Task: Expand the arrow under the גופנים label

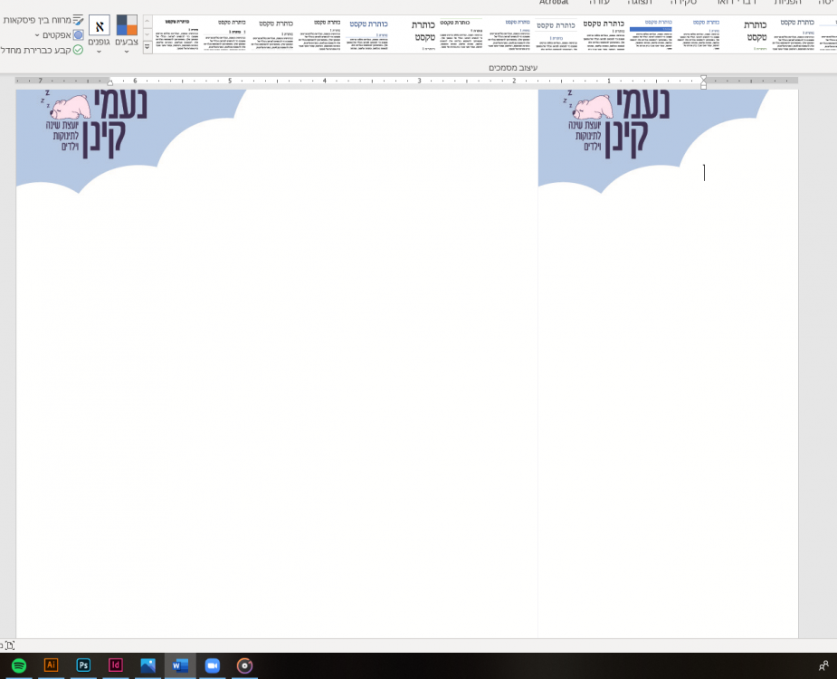Action: point(99,52)
